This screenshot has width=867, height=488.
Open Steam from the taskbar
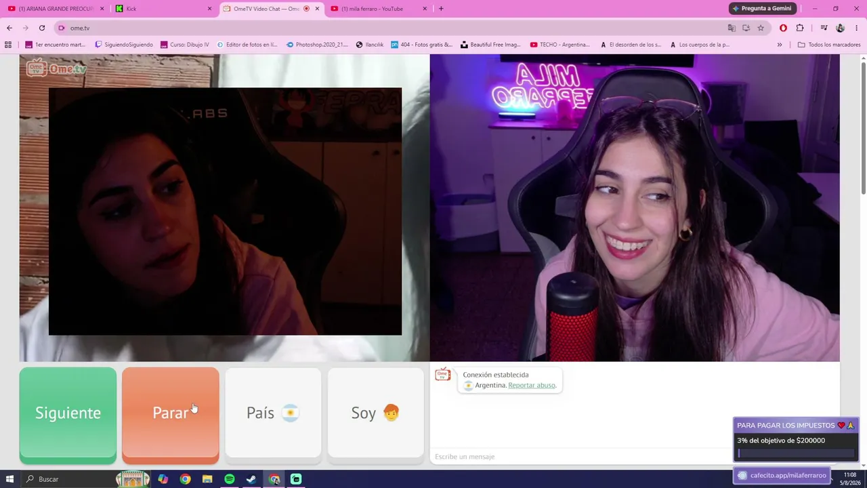[x=251, y=479]
